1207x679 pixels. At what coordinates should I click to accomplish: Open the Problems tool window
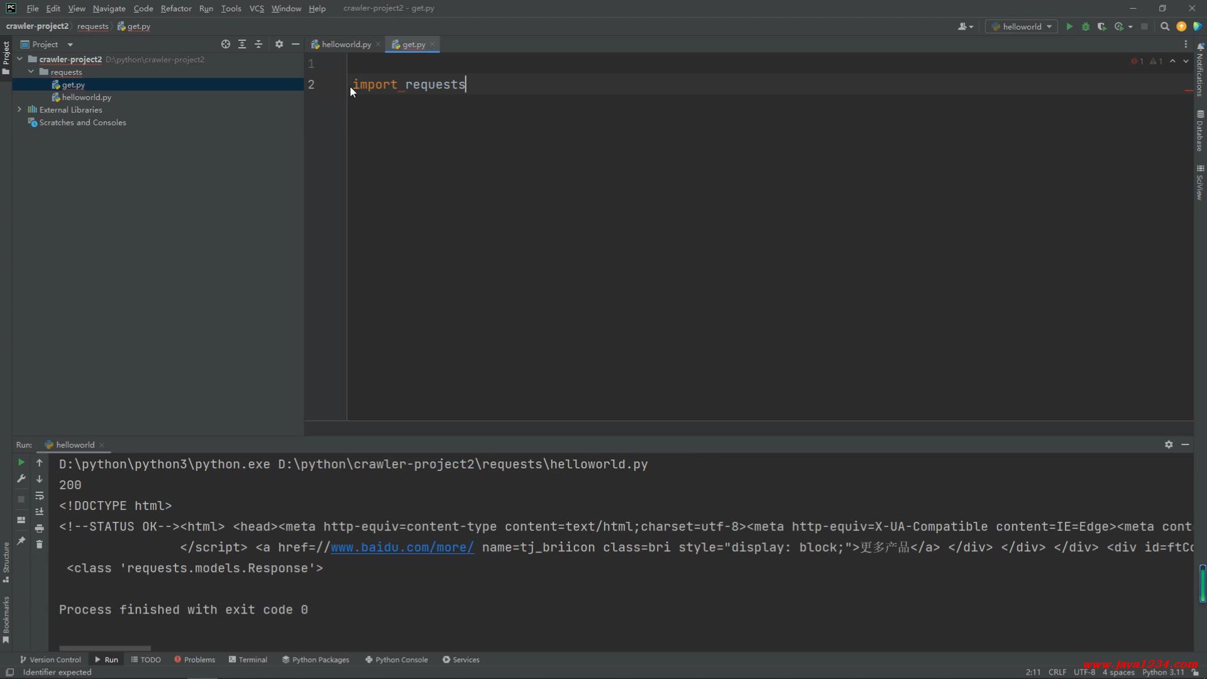click(195, 660)
